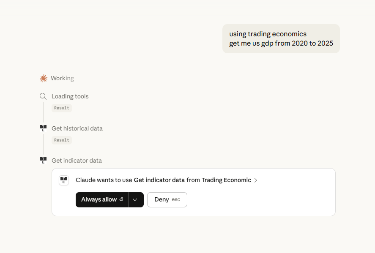Open the Always allow dropdown arrow

136,199
